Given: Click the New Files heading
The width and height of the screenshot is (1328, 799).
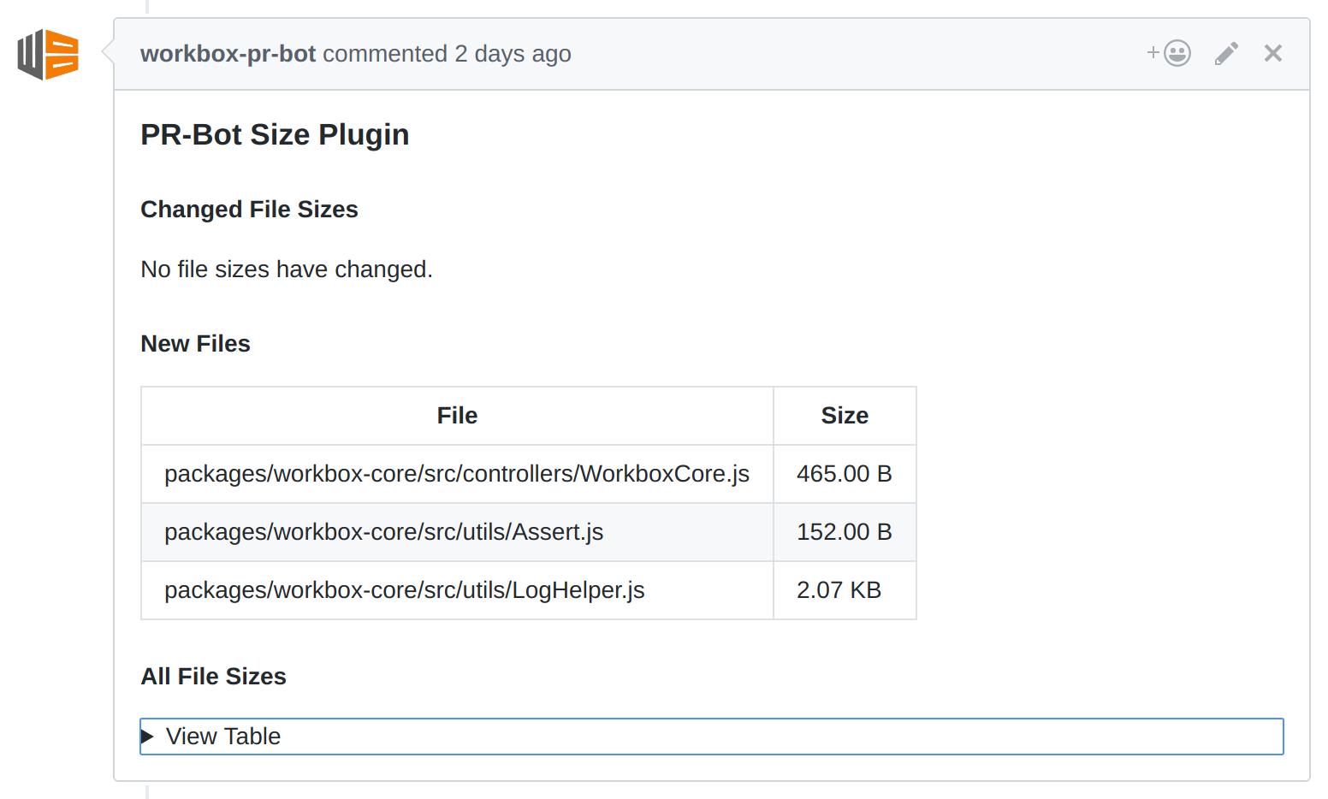Looking at the screenshot, I should (195, 344).
